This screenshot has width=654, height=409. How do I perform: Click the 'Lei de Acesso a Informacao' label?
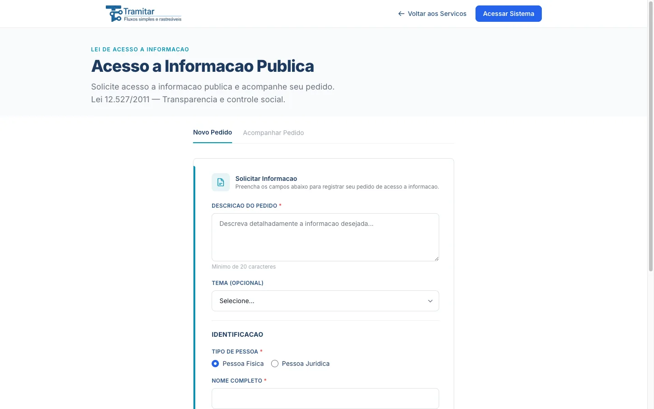[140, 50]
